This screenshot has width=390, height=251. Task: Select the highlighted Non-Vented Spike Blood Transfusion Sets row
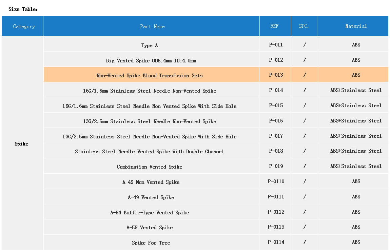click(x=150, y=76)
